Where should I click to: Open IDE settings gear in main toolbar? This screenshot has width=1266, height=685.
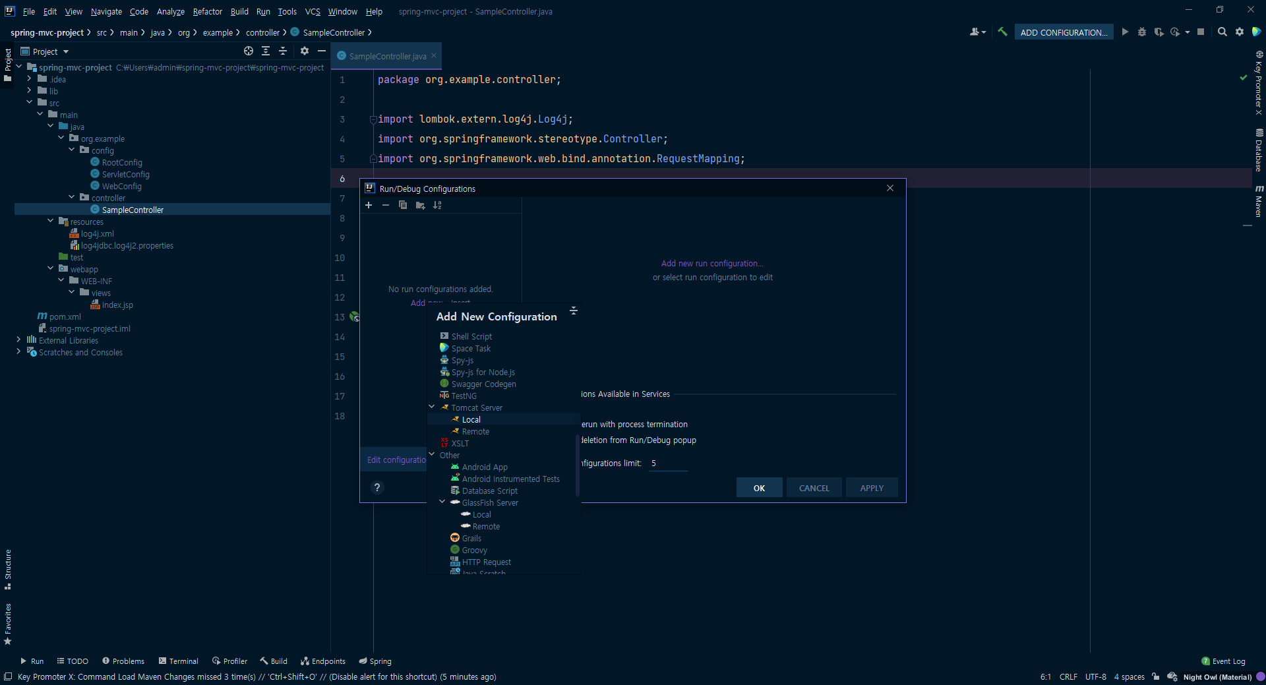pos(1240,32)
